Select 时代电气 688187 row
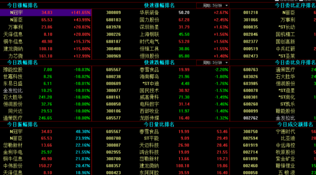Image resolution: width=316 pixels, height=175 pixels. (x=161, y=42)
